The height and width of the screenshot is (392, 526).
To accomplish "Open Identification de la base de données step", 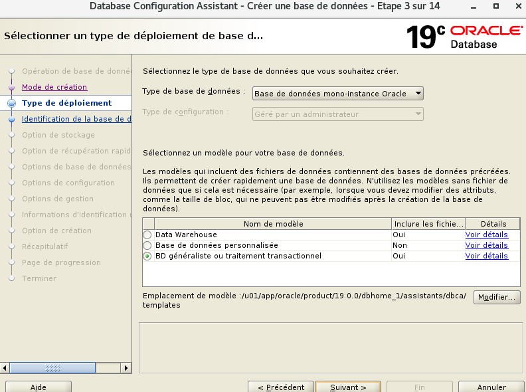I will (76, 119).
